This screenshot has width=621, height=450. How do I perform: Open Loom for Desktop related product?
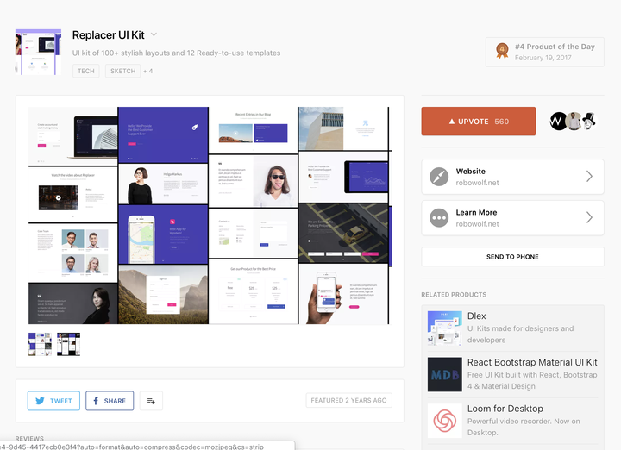coord(505,409)
